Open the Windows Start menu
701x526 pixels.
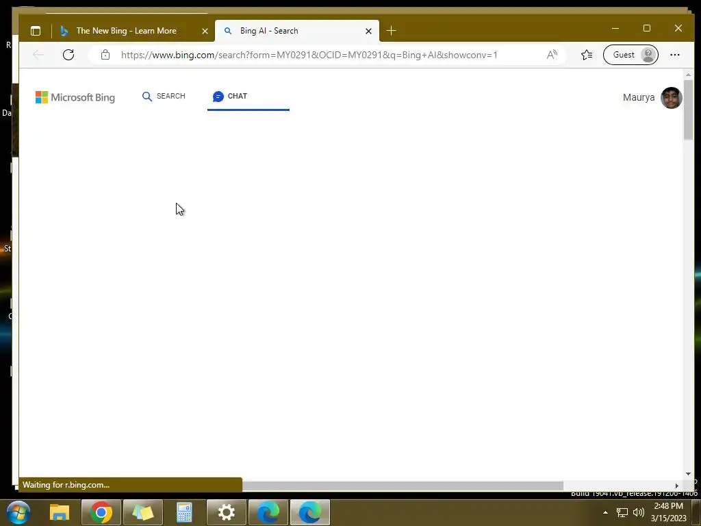point(18,512)
